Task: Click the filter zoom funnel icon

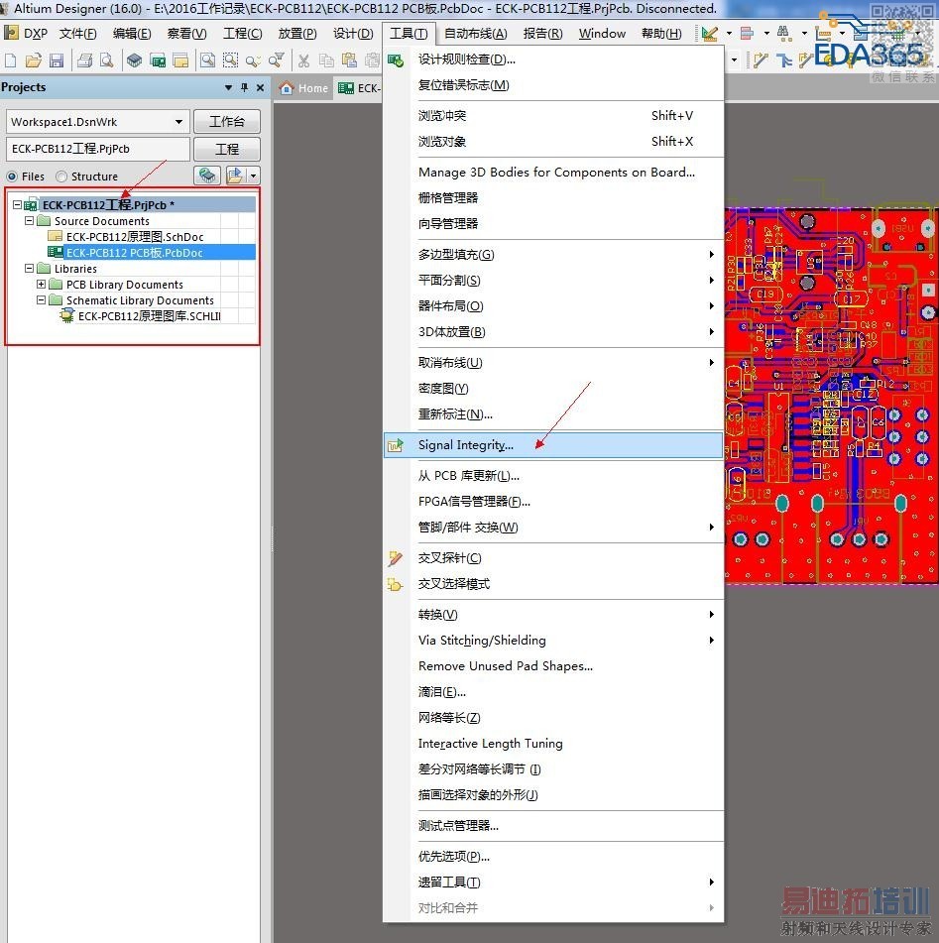Action: [x=276, y=60]
